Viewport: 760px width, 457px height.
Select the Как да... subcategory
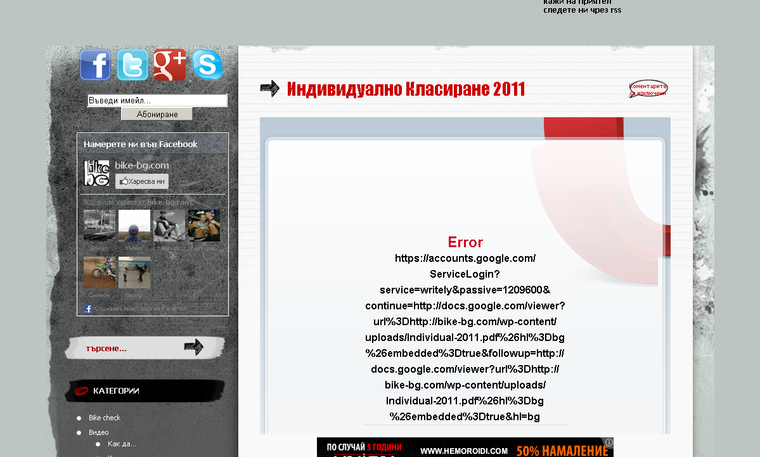coord(122,444)
